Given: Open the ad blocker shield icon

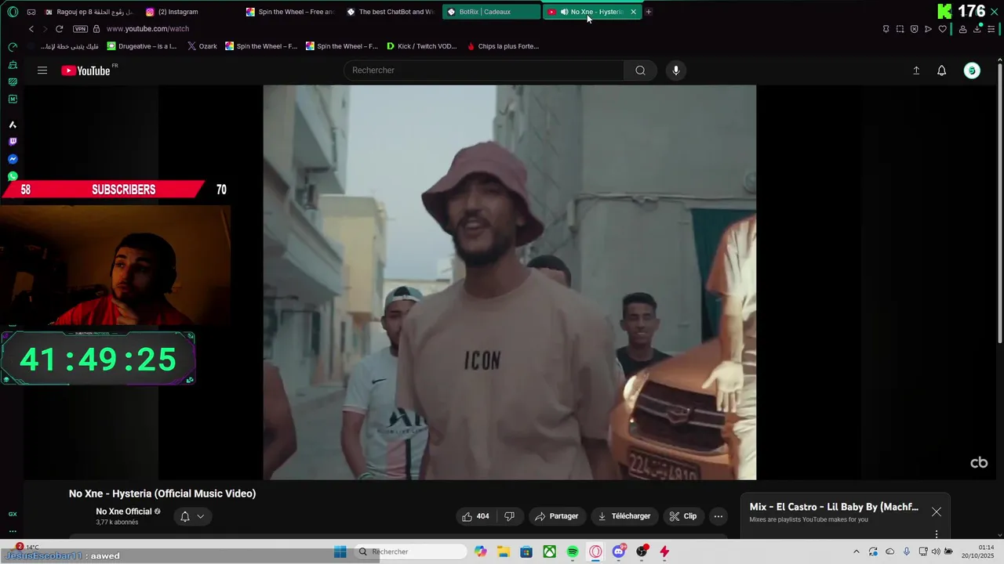Looking at the screenshot, I should (914, 29).
